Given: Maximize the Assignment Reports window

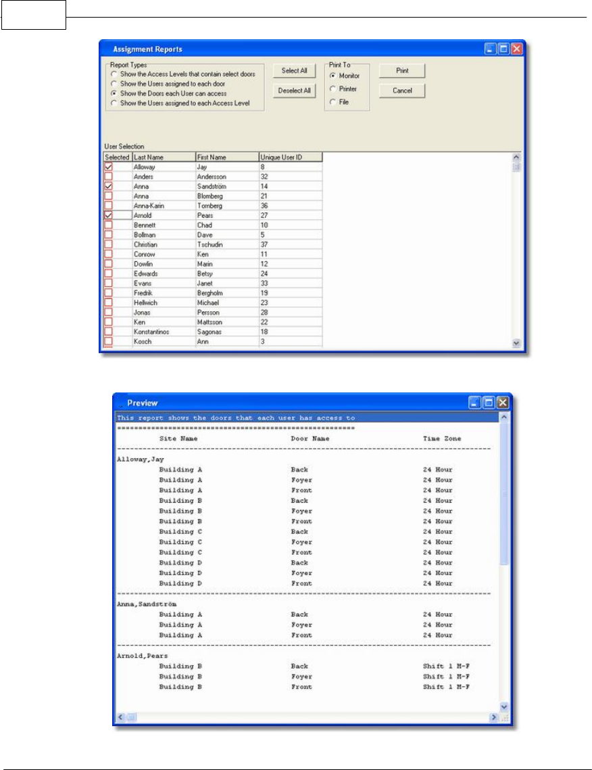Looking at the screenshot, I should [503, 49].
